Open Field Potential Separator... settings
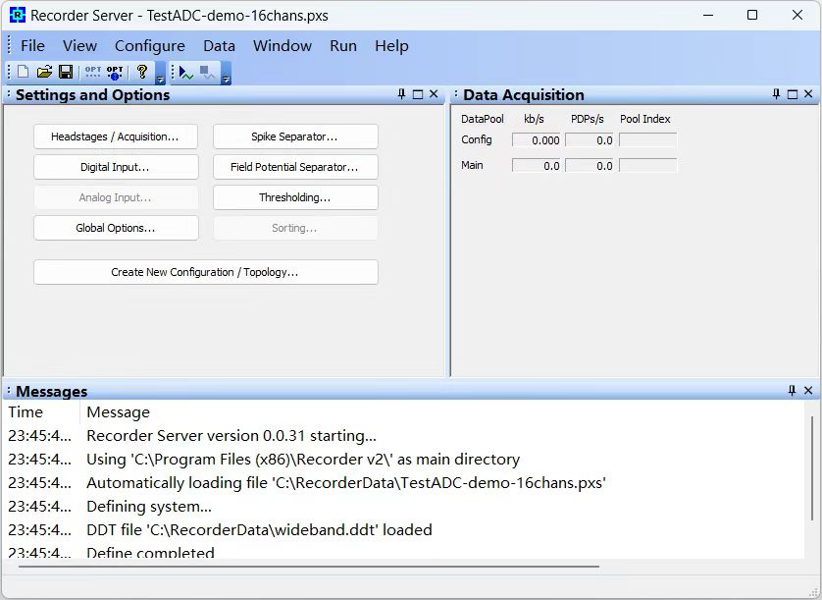The height and width of the screenshot is (600, 822). 295,167
